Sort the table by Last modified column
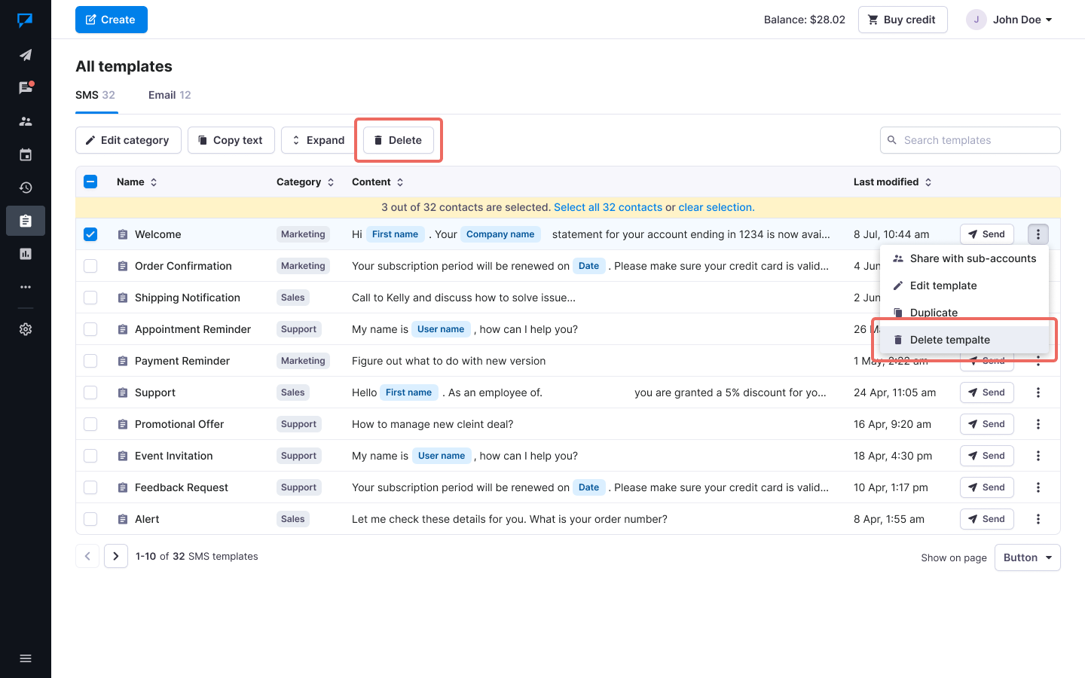This screenshot has height=678, width=1085. (x=892, y=182)
